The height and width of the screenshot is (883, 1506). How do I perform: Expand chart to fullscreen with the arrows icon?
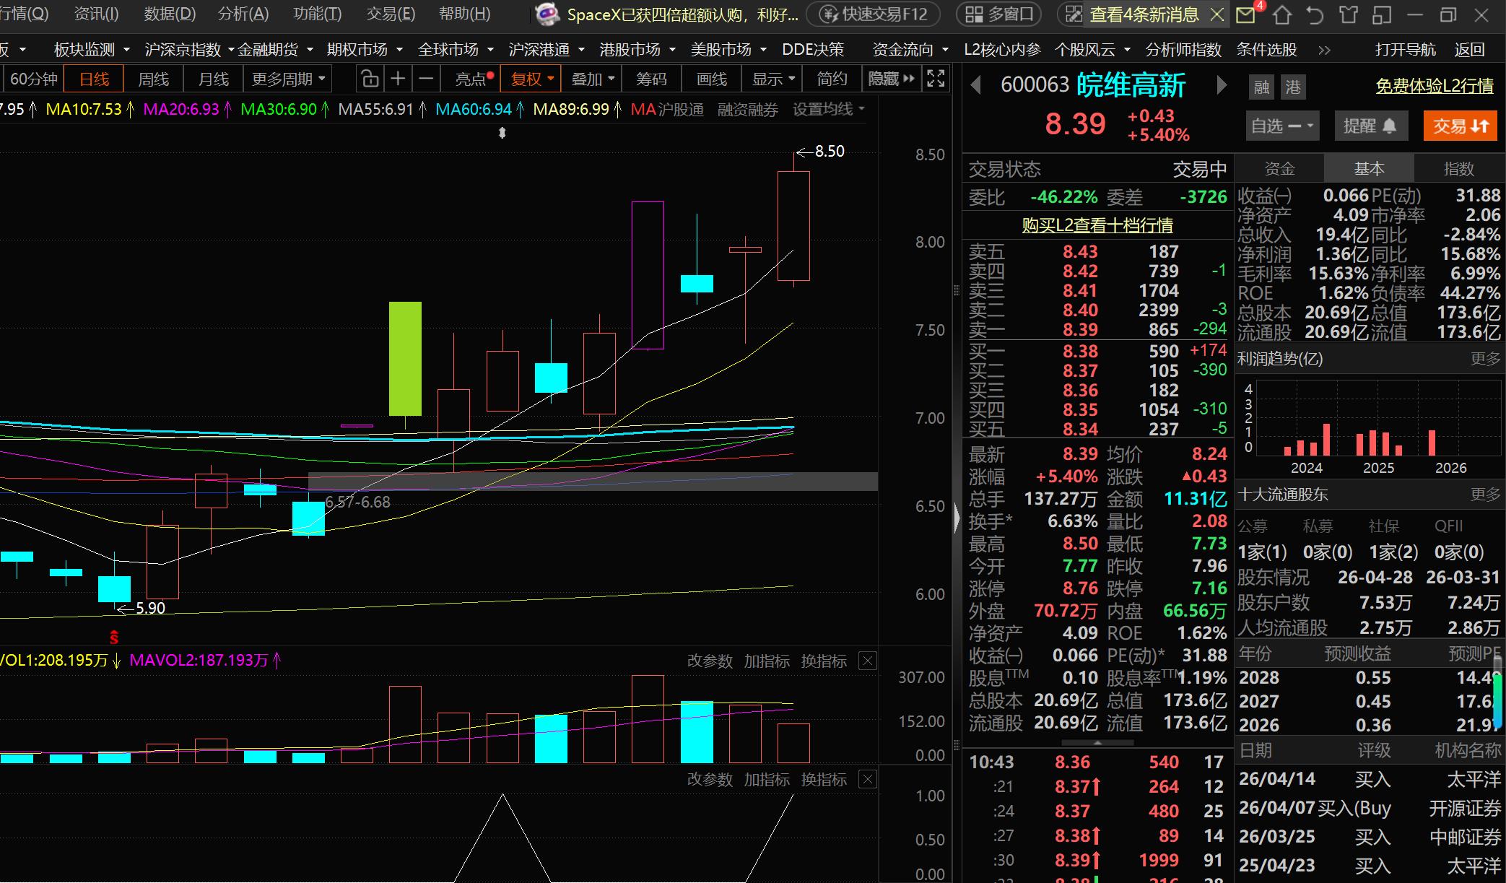936,79
